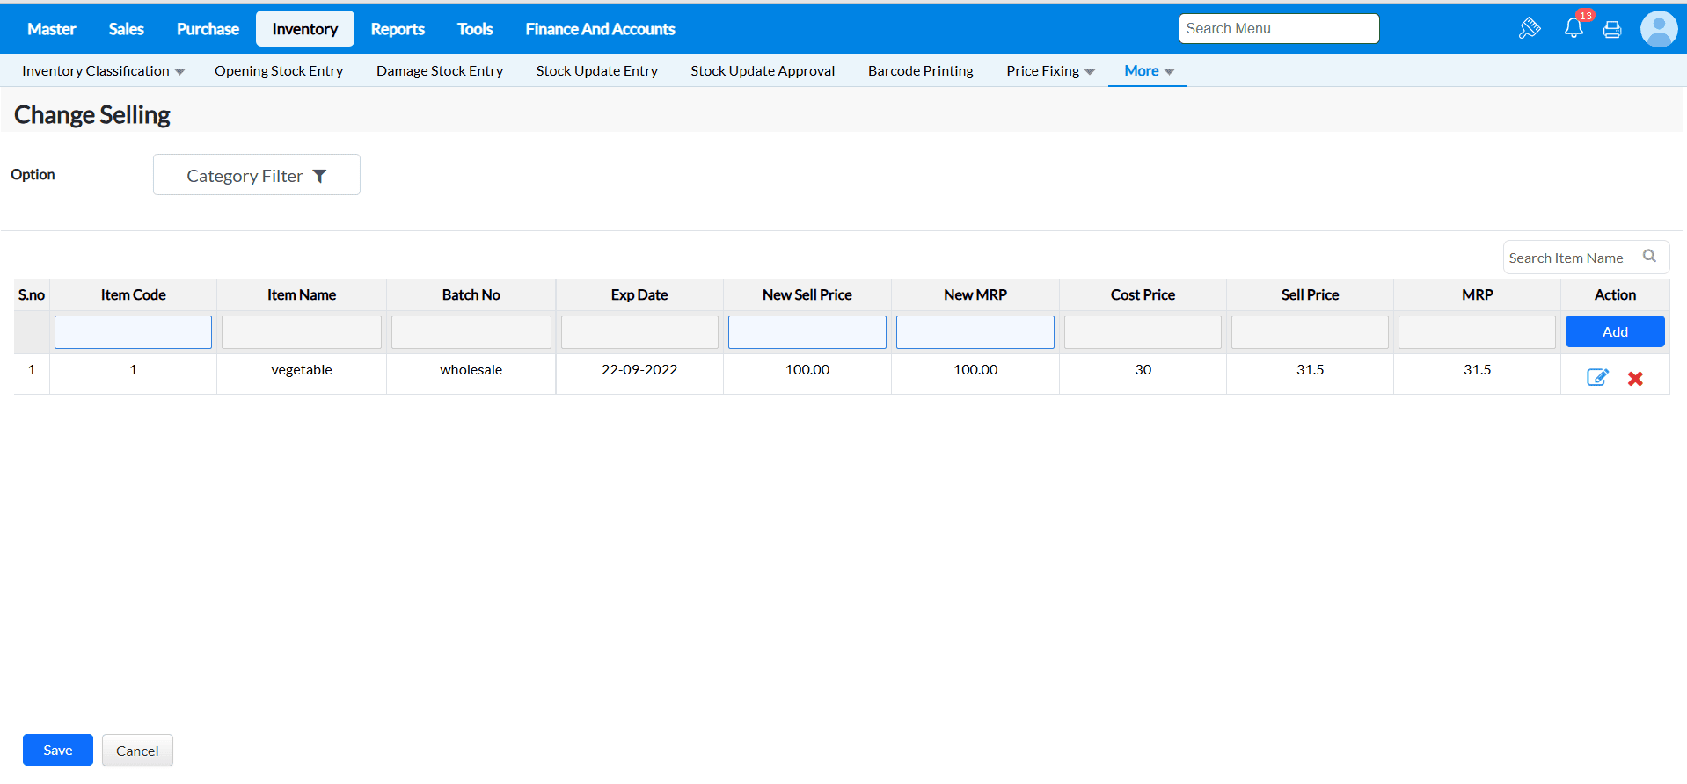Click the printer icon in header
This screenshot has width=1687, height=784.
point(1612,30)
